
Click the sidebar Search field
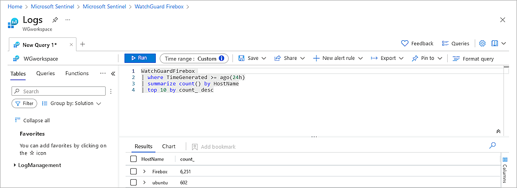[x=58, y=91]
